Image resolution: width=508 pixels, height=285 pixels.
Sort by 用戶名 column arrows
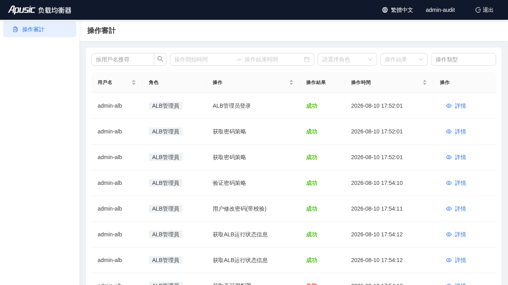point(134,82)
